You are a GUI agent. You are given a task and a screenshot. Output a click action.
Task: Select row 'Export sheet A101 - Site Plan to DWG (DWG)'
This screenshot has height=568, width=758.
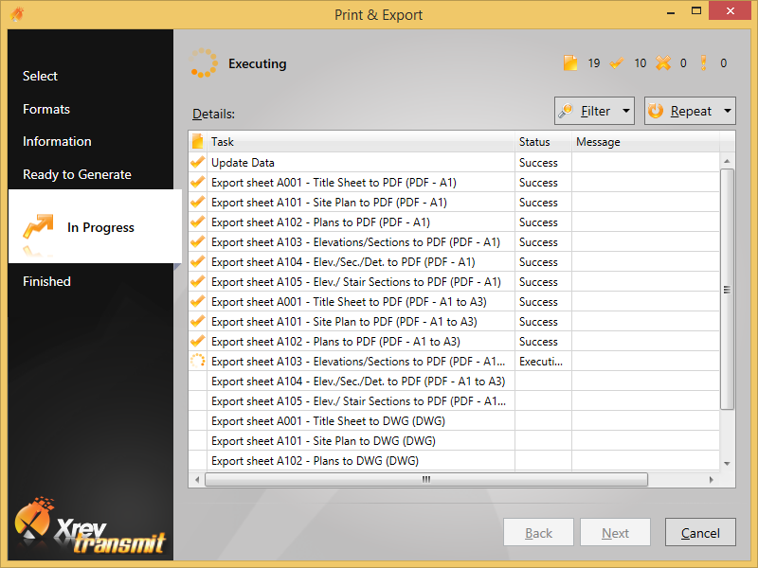pos(454,440)
